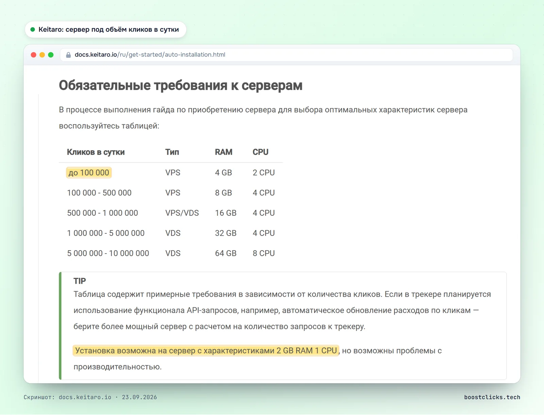Click the '500 000 - 1 000 000' cell
The image size is (544, 415).
pyautogui.click(x=102, y=213)
